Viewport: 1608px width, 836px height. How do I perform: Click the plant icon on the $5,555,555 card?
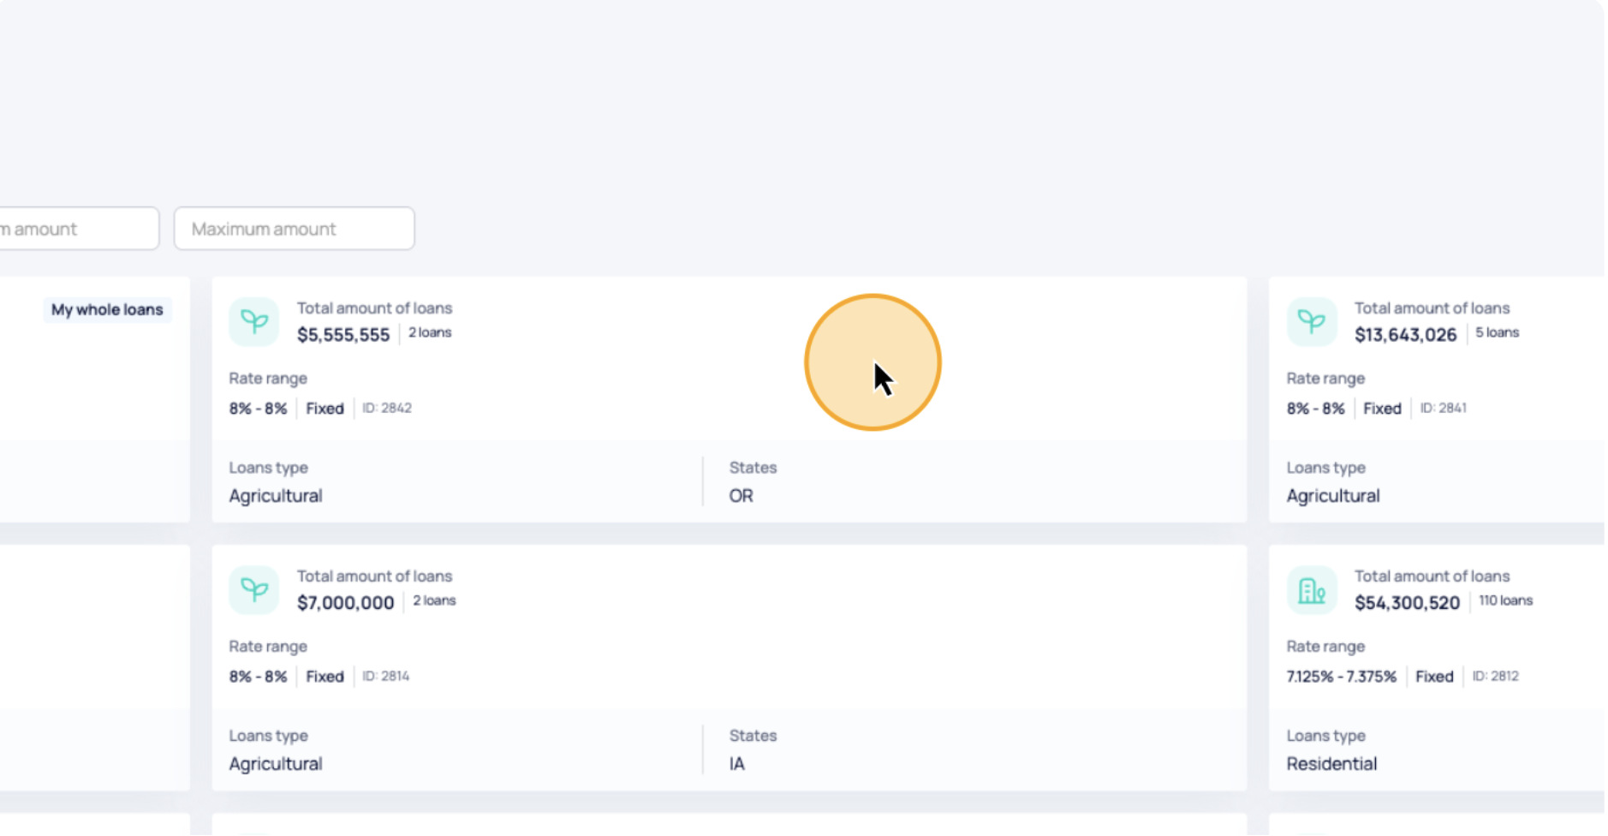[x=253, y=322]
